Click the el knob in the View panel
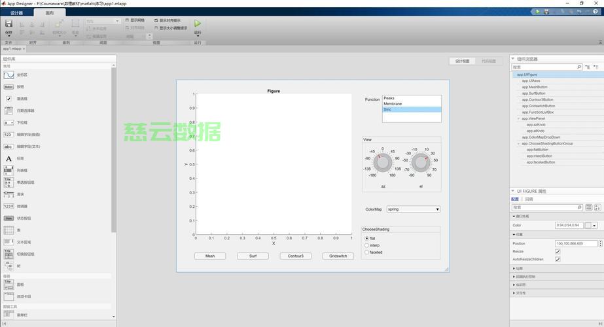The width and height of the screenshot is (604, 327). pos(421,163)
